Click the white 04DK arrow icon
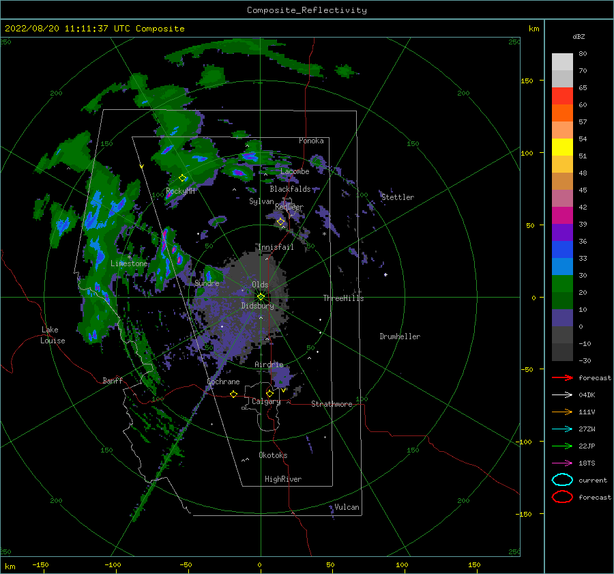Image resolution: width=614 pixels, height=574 pixels. (562, 394)
